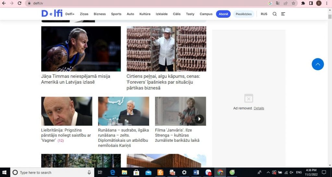The height and width of the screenshot is (177, 332).
Task: Open the Delfi site search icon
Action: point(274,14)
